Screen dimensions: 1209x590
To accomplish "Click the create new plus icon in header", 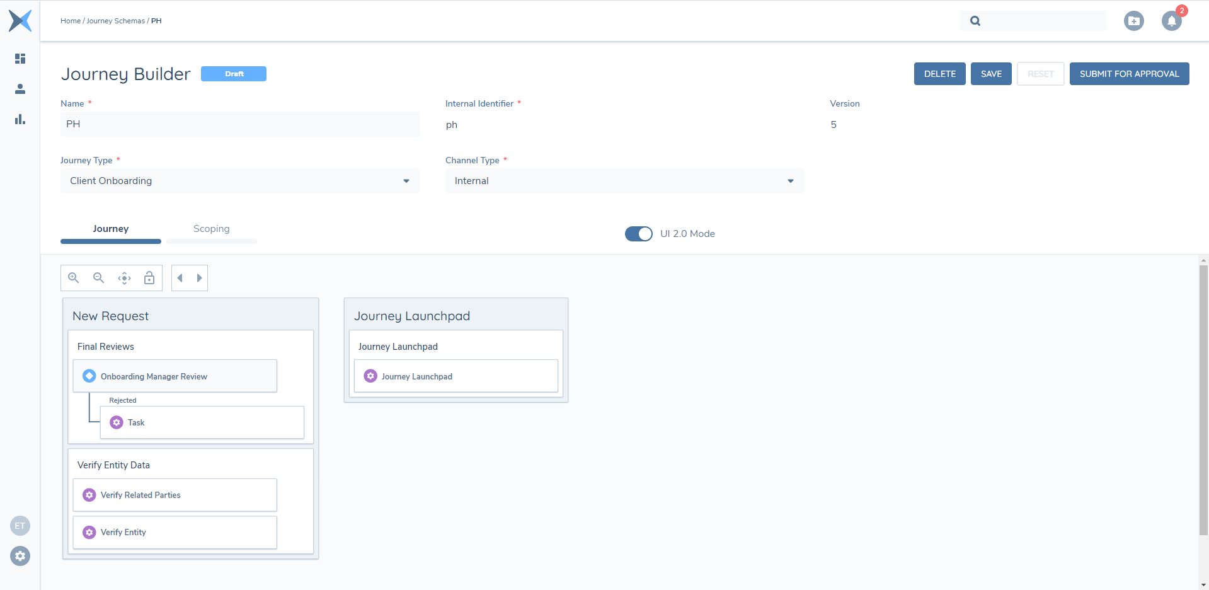I will pyautogui.click(x=1133, y=21).
